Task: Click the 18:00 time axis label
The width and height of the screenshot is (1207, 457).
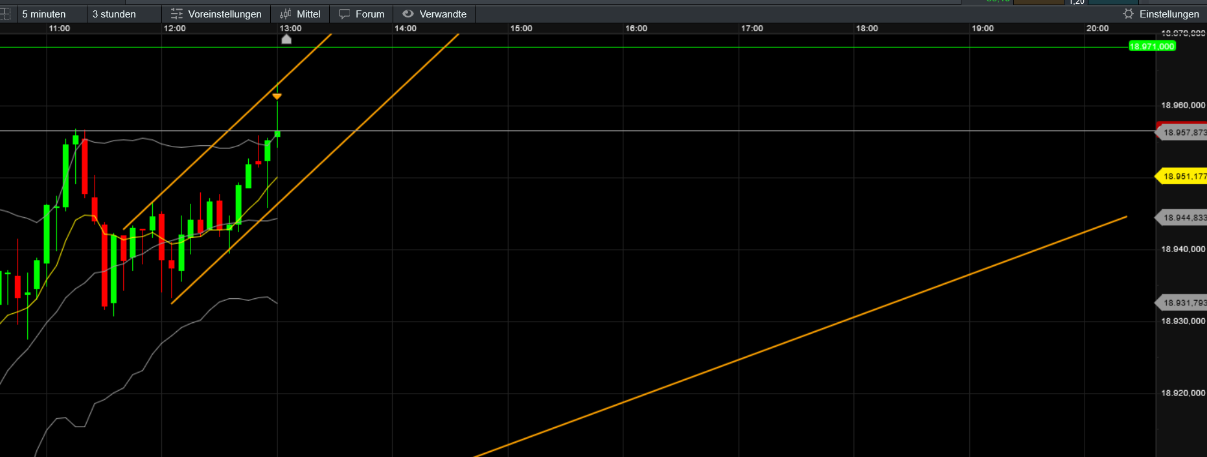Action: coord(867,29)
